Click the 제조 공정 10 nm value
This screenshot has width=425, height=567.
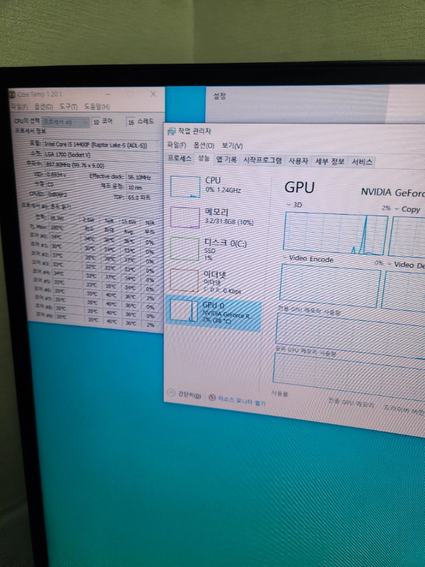[142, 187]
